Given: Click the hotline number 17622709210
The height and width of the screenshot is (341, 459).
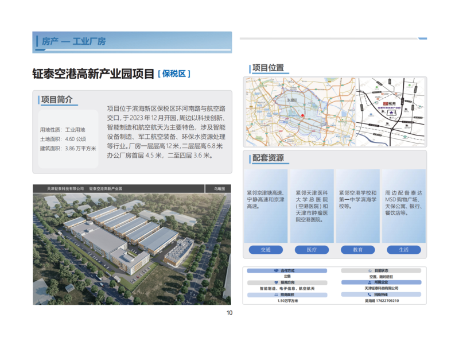Looking at the screenshot, I should [x=387, y=301].
